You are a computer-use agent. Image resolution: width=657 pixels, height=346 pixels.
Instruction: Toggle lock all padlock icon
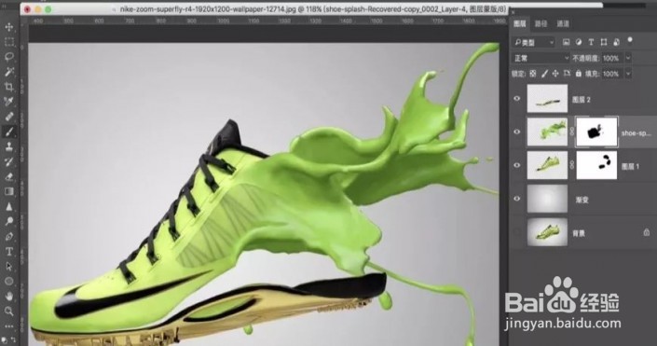point(578,74)
